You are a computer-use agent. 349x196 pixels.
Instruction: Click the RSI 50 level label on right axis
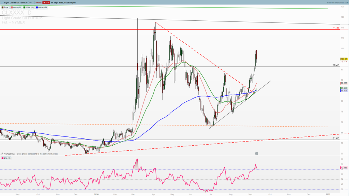tap(342, 179)
